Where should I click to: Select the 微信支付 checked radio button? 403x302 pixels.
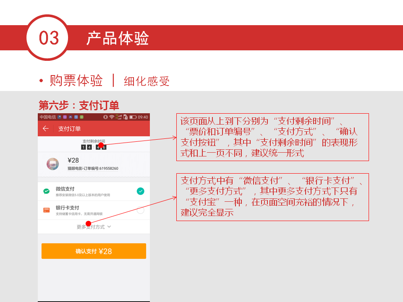click(x=140, y=191)
